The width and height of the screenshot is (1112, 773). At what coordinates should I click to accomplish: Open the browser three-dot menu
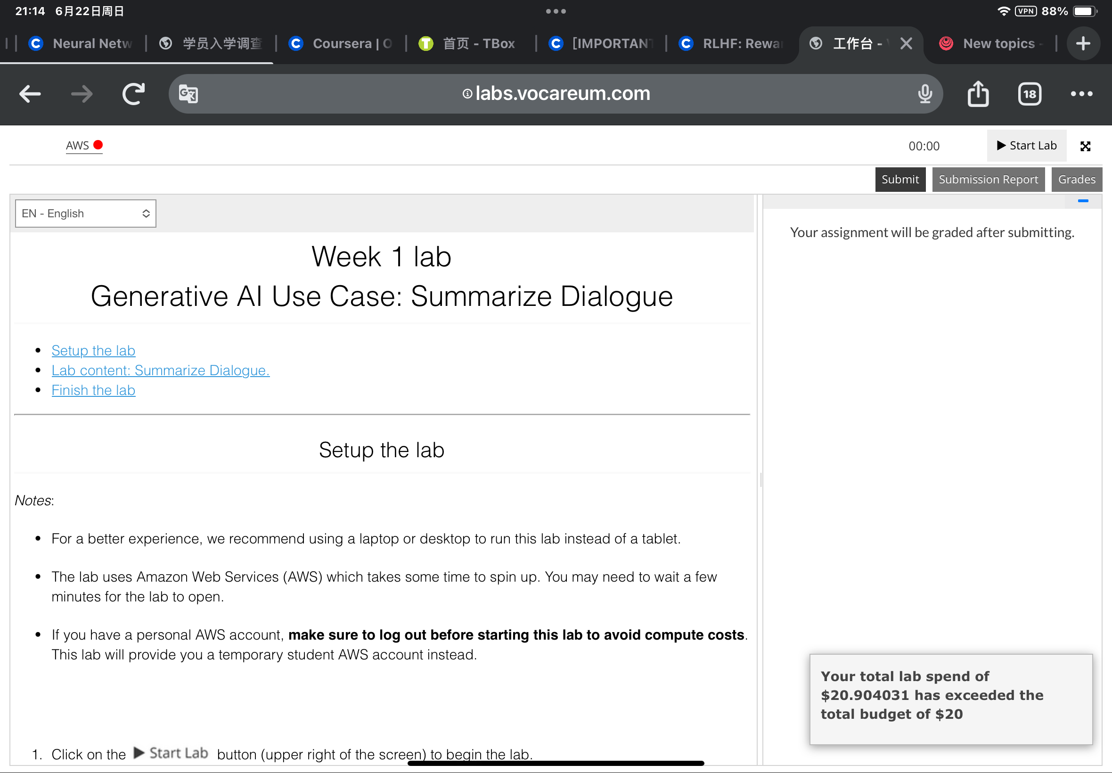tap(1081, 94)
